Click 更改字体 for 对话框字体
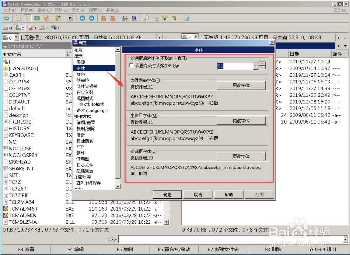Screen dimensions: 350x255 [x=241, y=156]
